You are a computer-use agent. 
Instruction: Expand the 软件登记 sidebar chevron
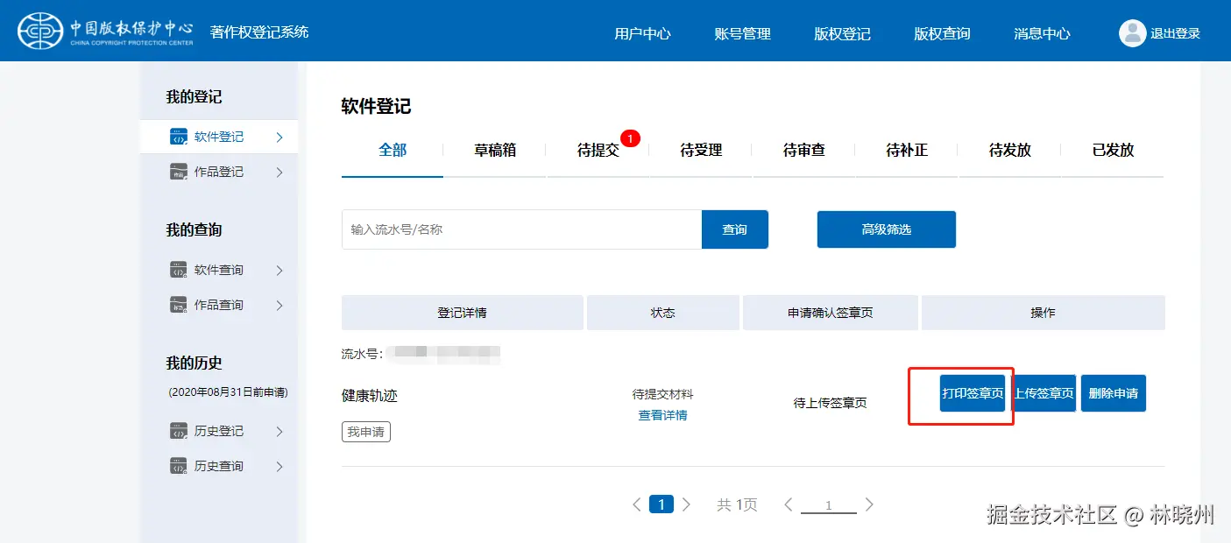point(279,138)
